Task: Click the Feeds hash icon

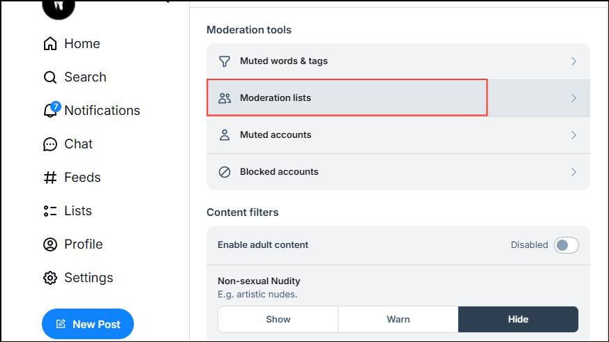Action: tap(50, 178)
